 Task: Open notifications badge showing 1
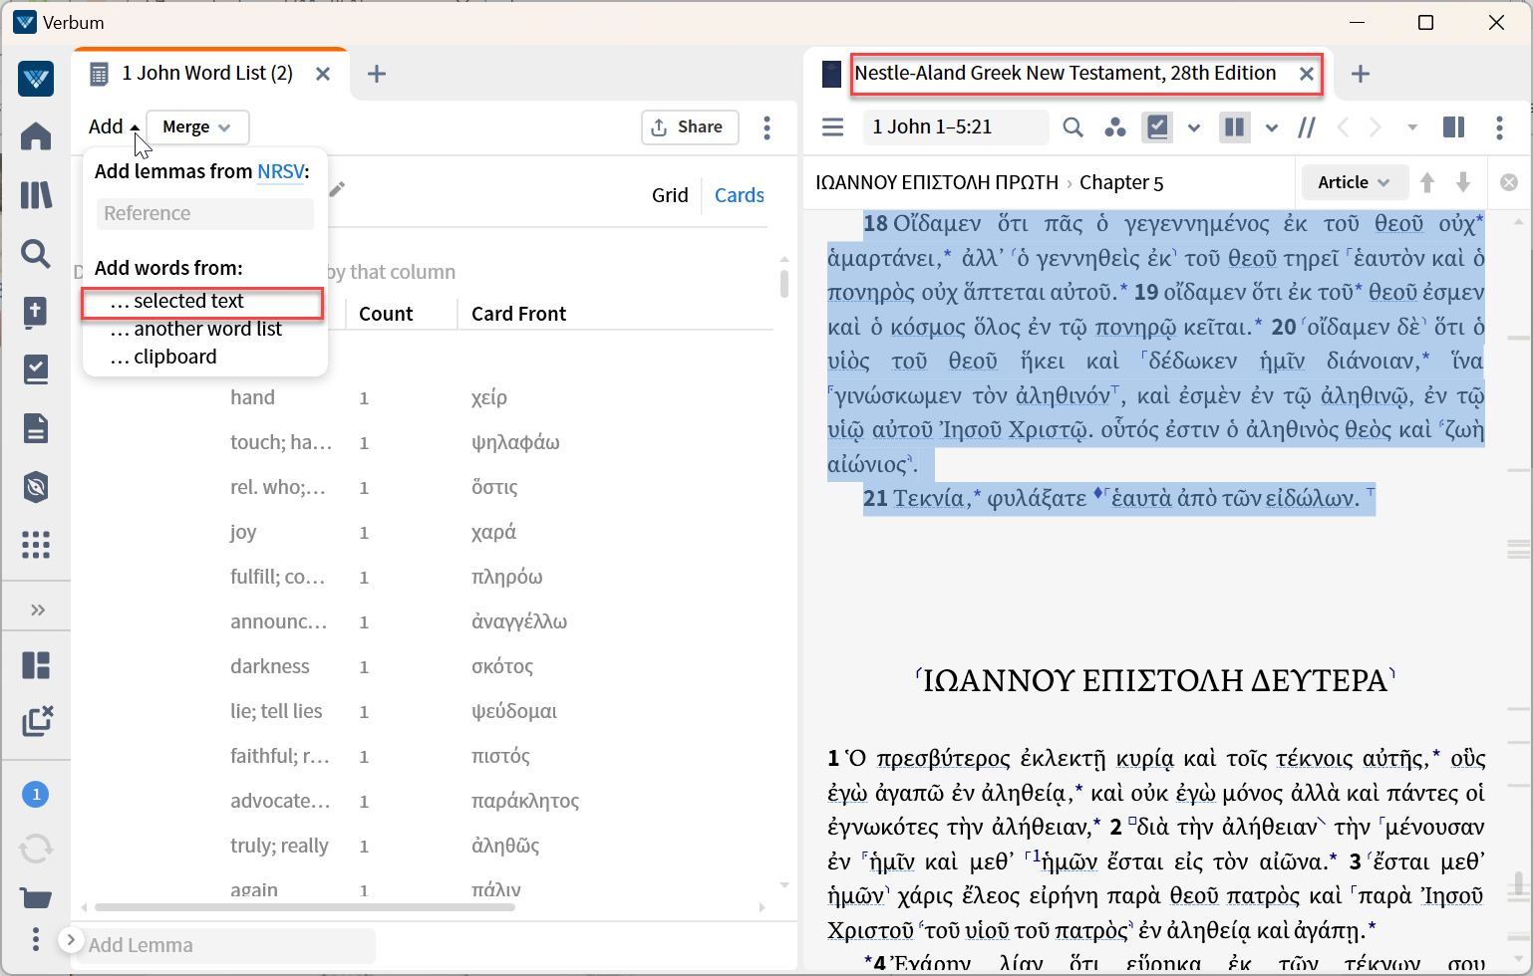click(36, 794)
